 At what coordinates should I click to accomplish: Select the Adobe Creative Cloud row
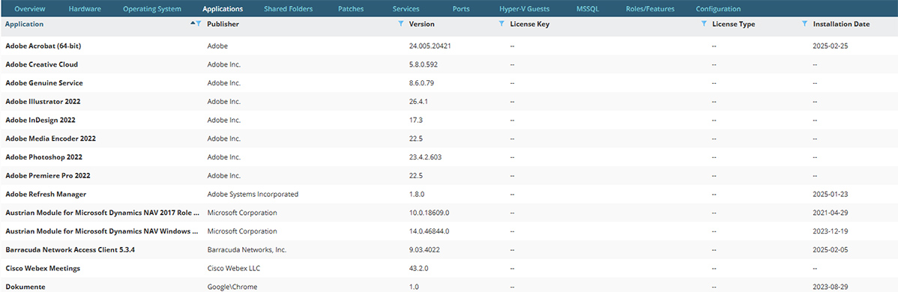(449, 64)
